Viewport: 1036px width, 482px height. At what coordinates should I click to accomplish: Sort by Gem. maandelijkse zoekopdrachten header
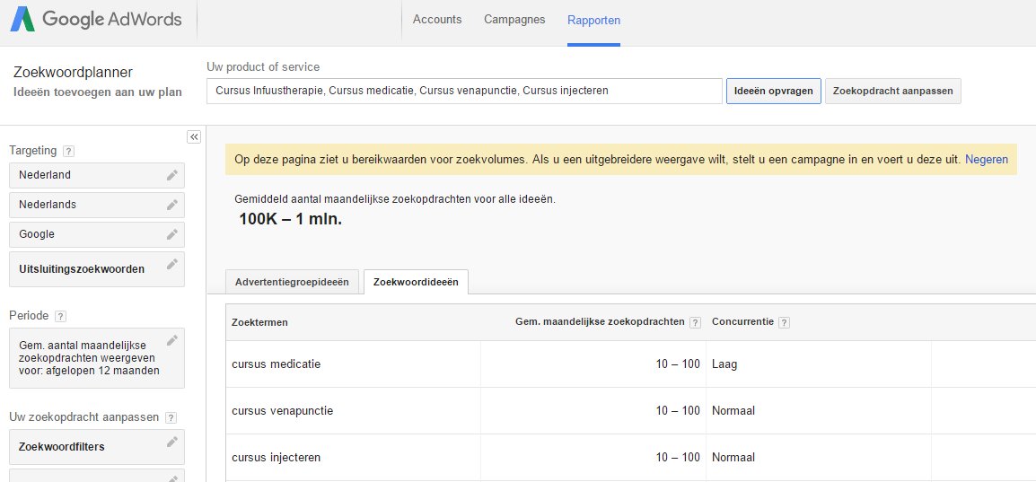[x=600, y=322]
